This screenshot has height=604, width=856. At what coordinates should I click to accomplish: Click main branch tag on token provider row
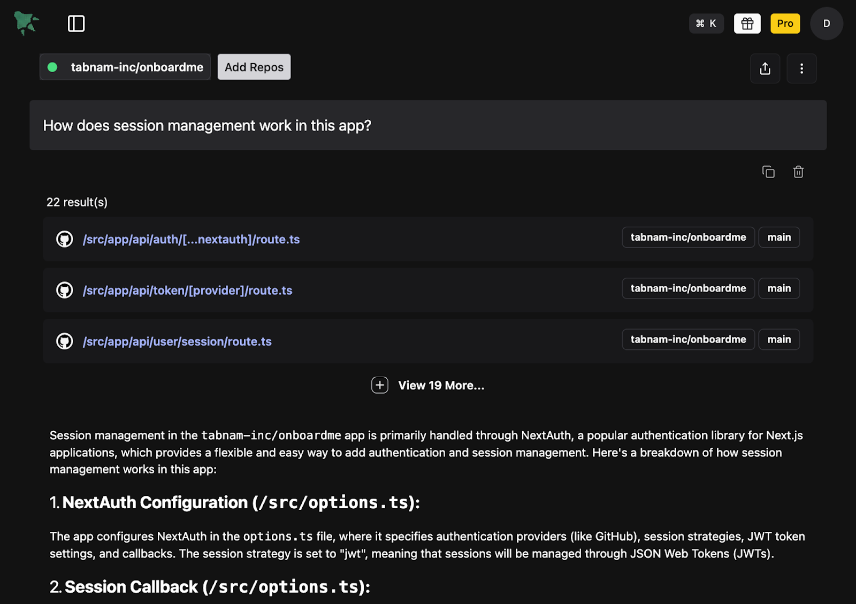779,288
